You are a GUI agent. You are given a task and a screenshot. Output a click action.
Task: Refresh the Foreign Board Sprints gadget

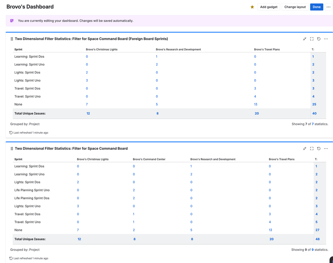pyautogui.click(x=319, y=39)
